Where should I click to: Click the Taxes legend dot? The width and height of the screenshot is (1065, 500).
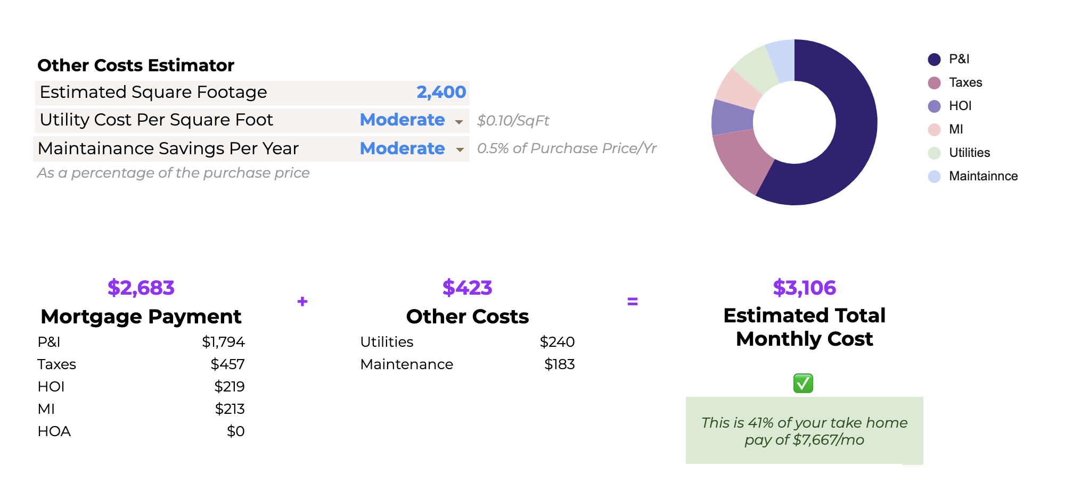933,82
